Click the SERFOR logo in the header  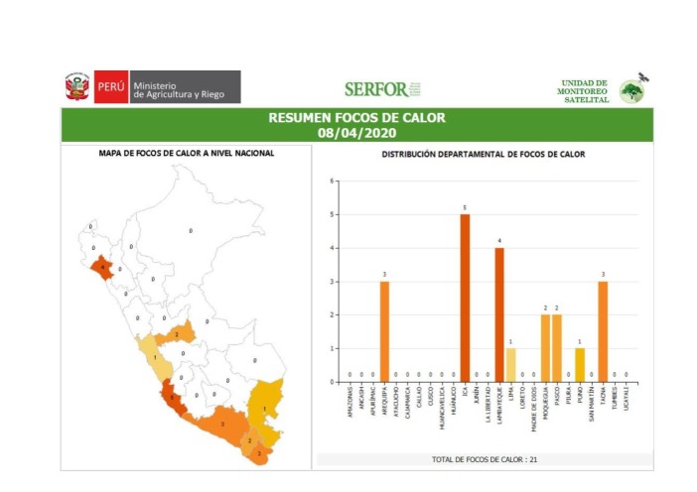pos(377,89)
